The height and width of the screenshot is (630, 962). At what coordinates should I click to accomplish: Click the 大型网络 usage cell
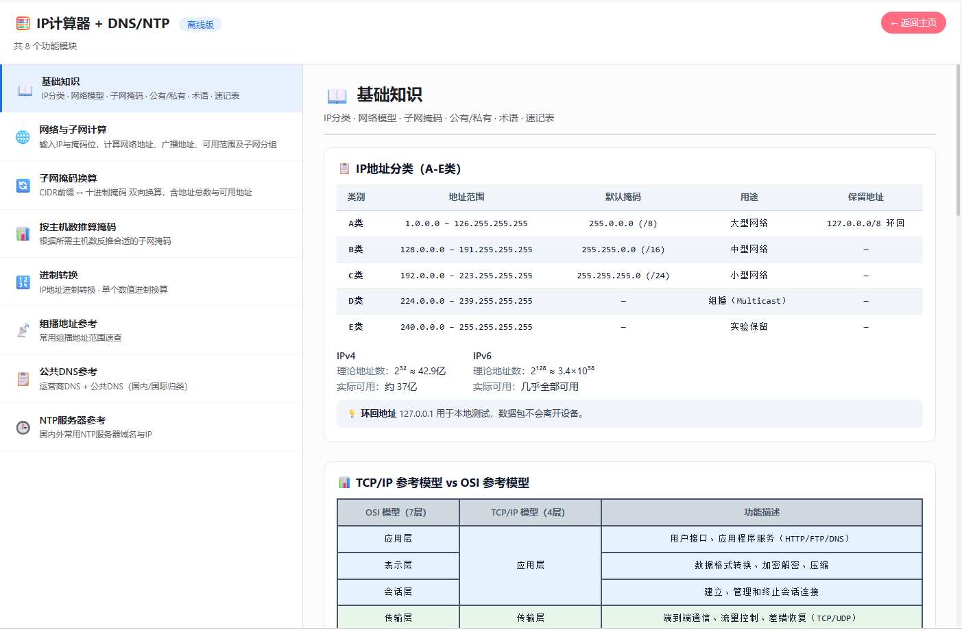[749, 223]
